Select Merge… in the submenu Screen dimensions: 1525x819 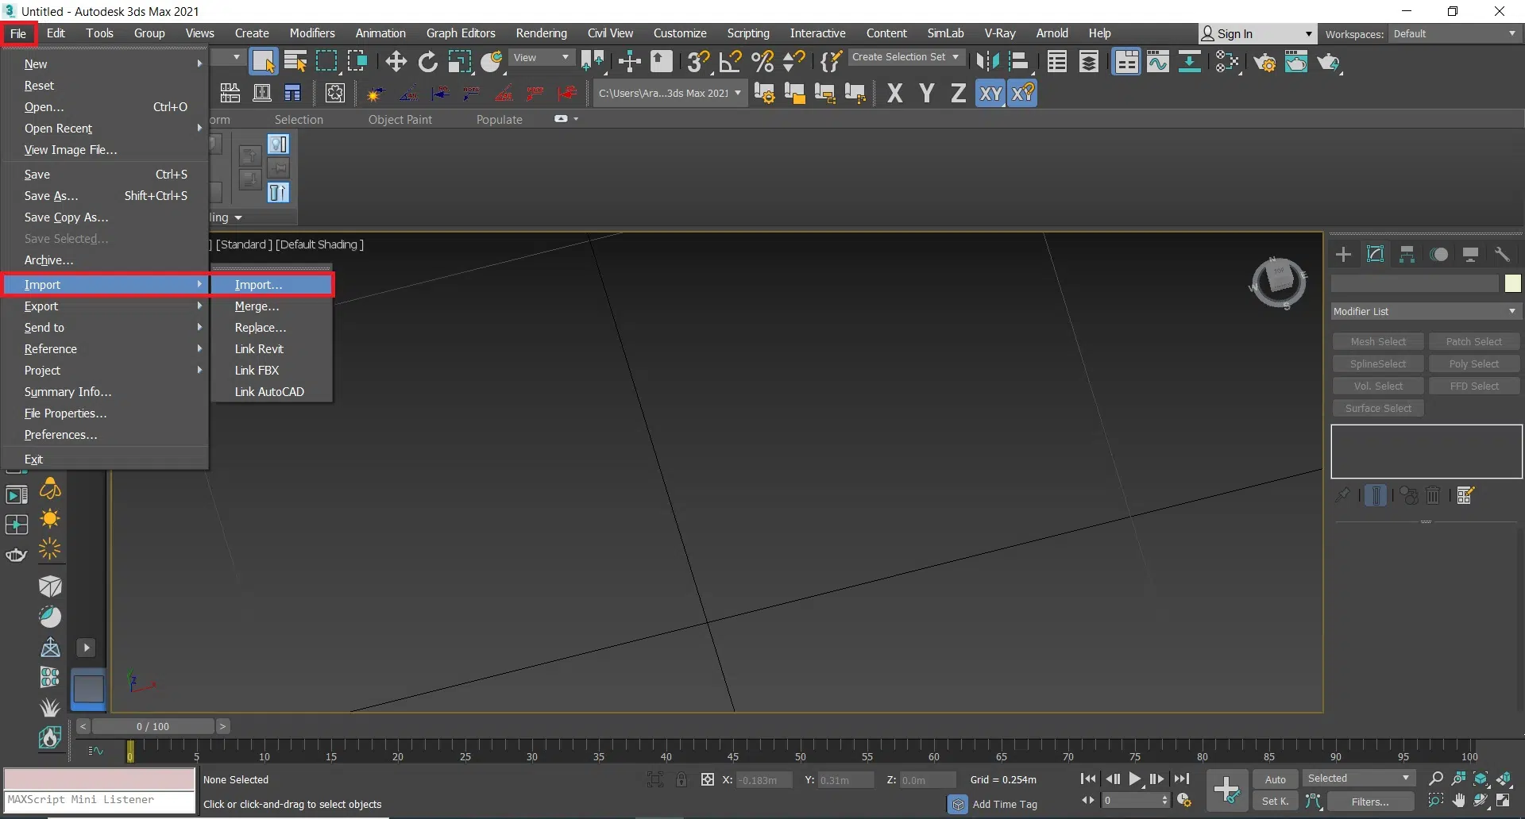tap(257, 306)
